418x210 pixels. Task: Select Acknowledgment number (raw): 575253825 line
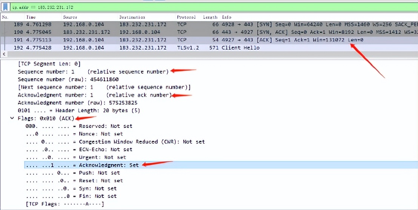point(77,103)
